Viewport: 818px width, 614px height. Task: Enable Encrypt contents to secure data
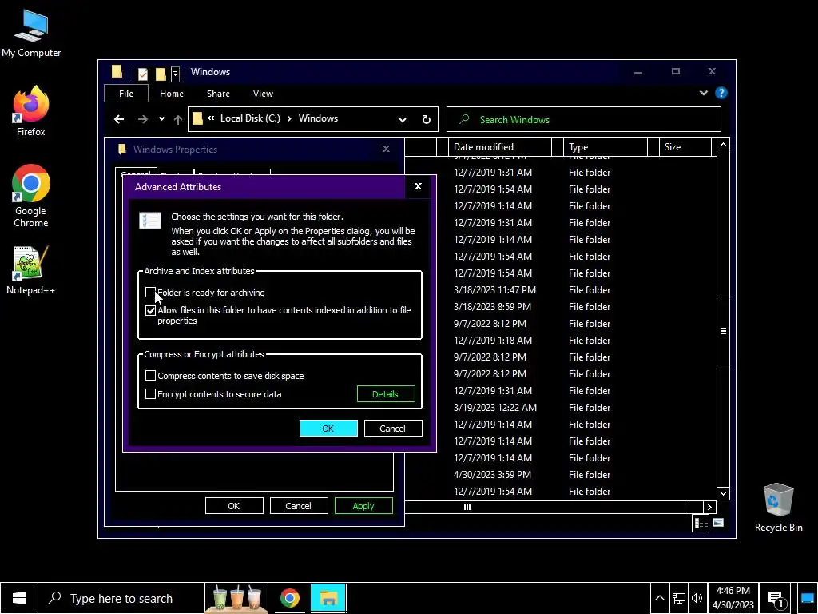pyautogui.click(x=150, y=393)
